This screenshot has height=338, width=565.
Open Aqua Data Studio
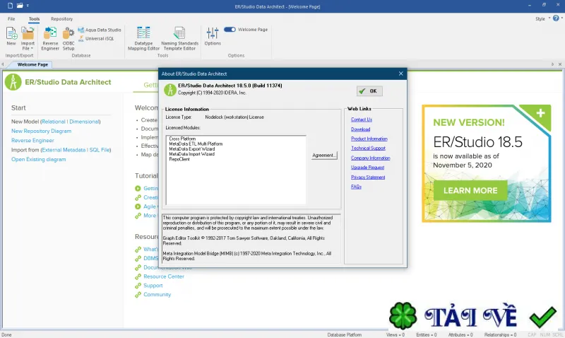(x=100, y=30)
